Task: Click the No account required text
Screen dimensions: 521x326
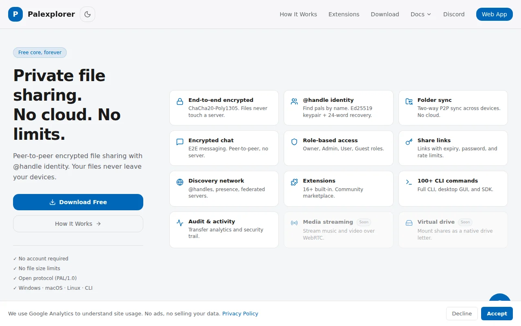Action: (44, 259)
